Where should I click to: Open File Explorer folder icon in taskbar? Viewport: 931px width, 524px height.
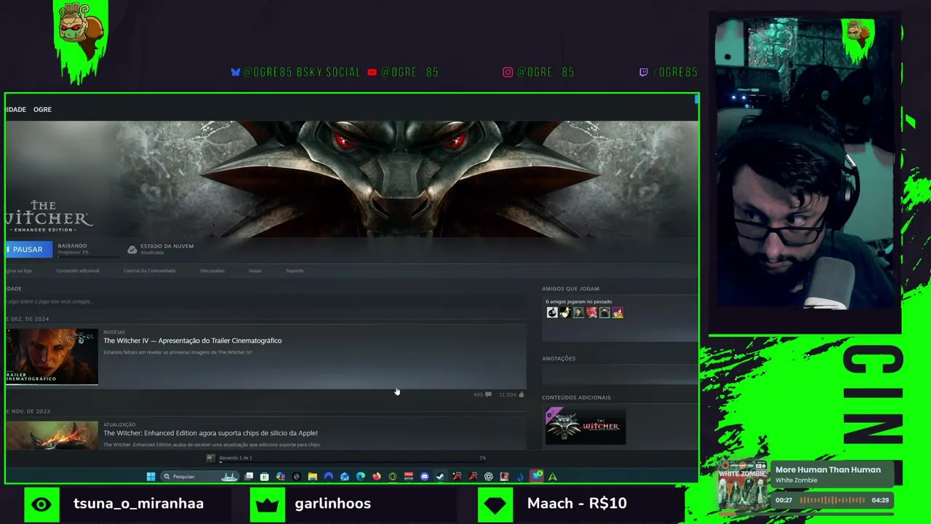tap(313, 477)
